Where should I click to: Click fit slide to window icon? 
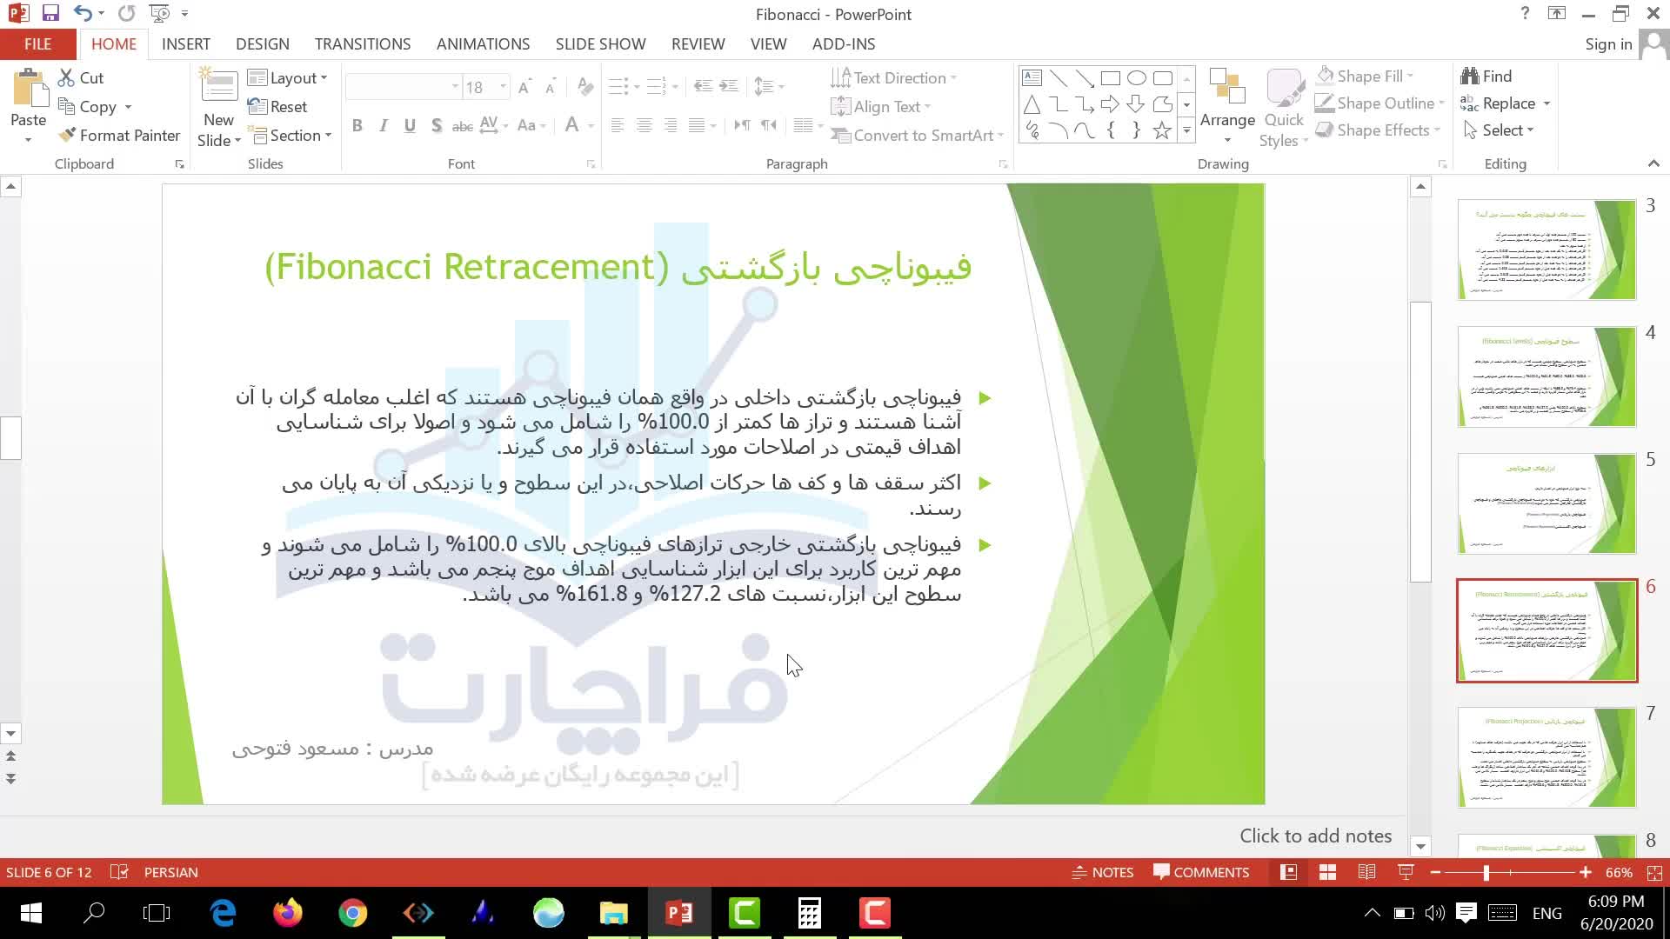click(1654, 872)
